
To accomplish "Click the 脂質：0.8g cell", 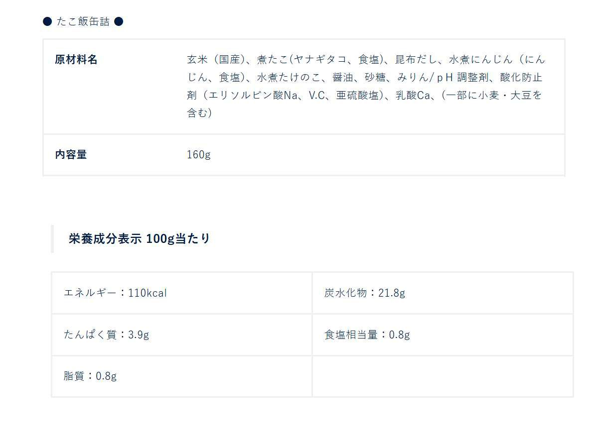I will pyautogui.click(x=90, y=376).
